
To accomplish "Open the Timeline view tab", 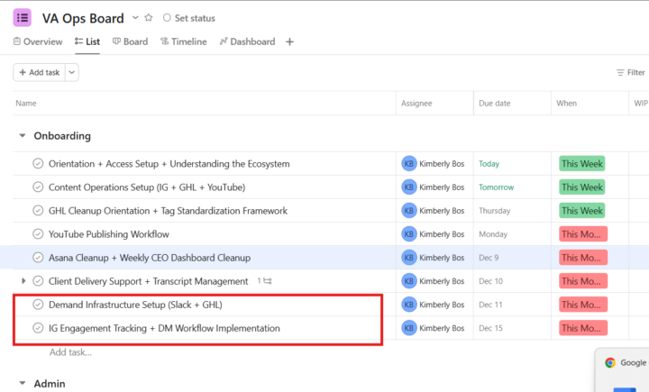I will 183,41.
